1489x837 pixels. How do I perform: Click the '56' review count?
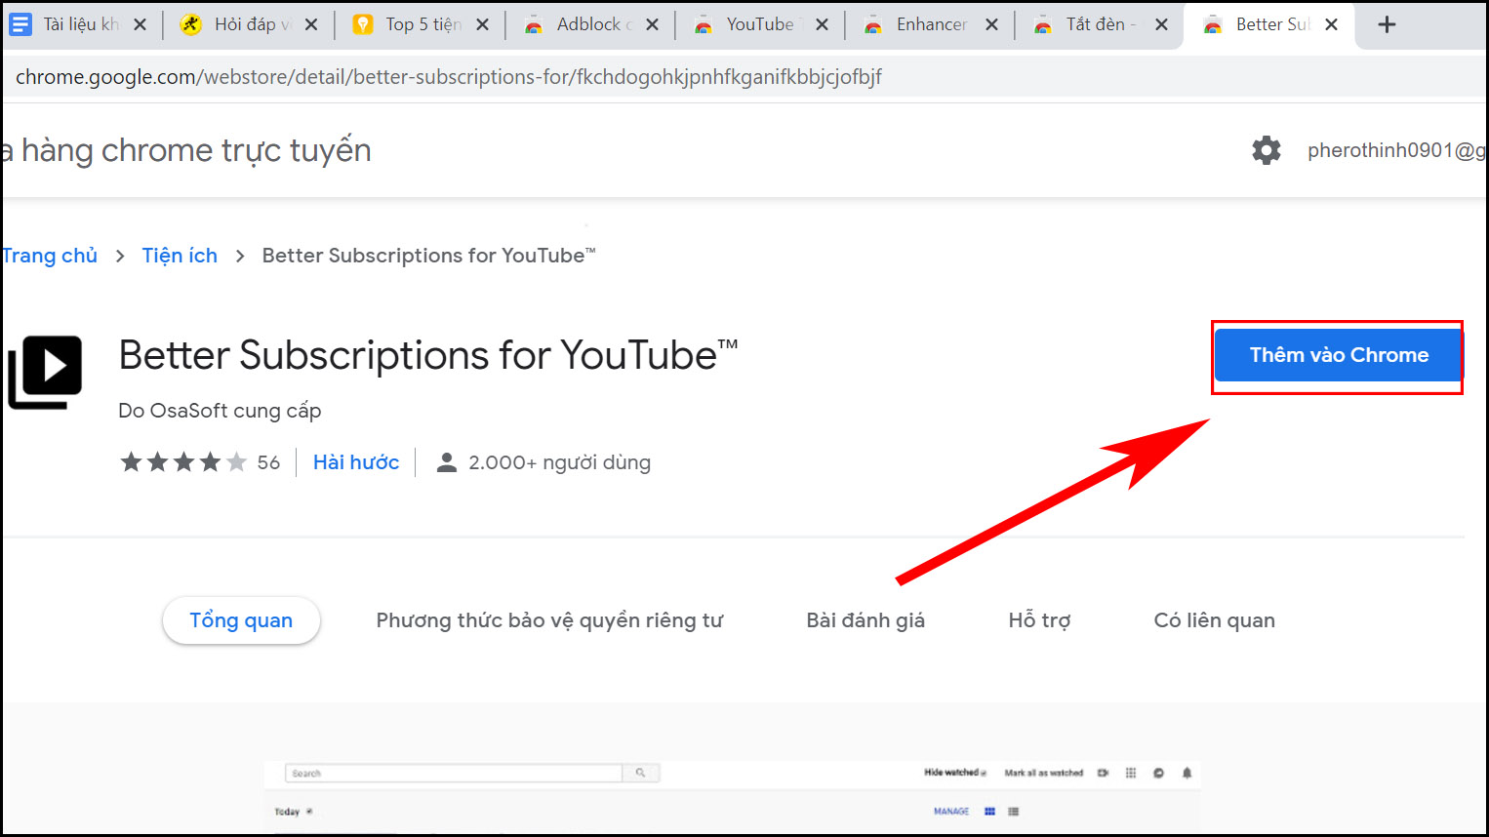268,462
